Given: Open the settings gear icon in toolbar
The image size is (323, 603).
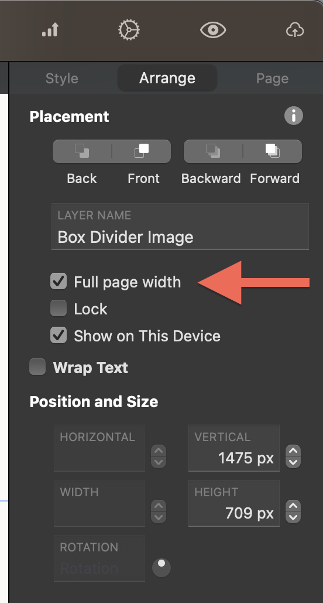Looking at the screenshot, I should tap(129, 29).
